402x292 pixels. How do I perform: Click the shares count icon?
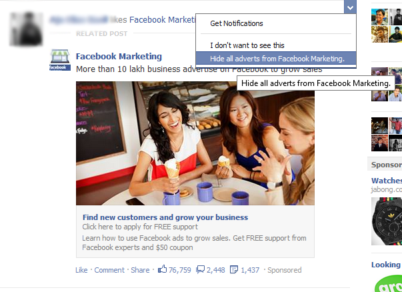pos(234,270)
